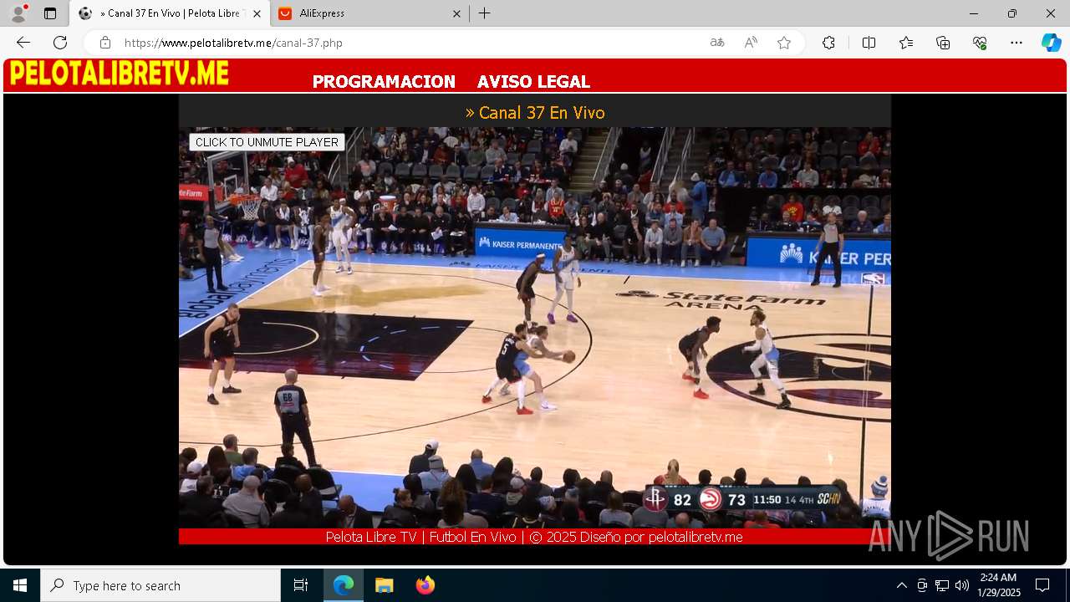Open a new tab with plus button
Image resolution: width=1070 pixels, height=602 pixels.
click(485, 13)
